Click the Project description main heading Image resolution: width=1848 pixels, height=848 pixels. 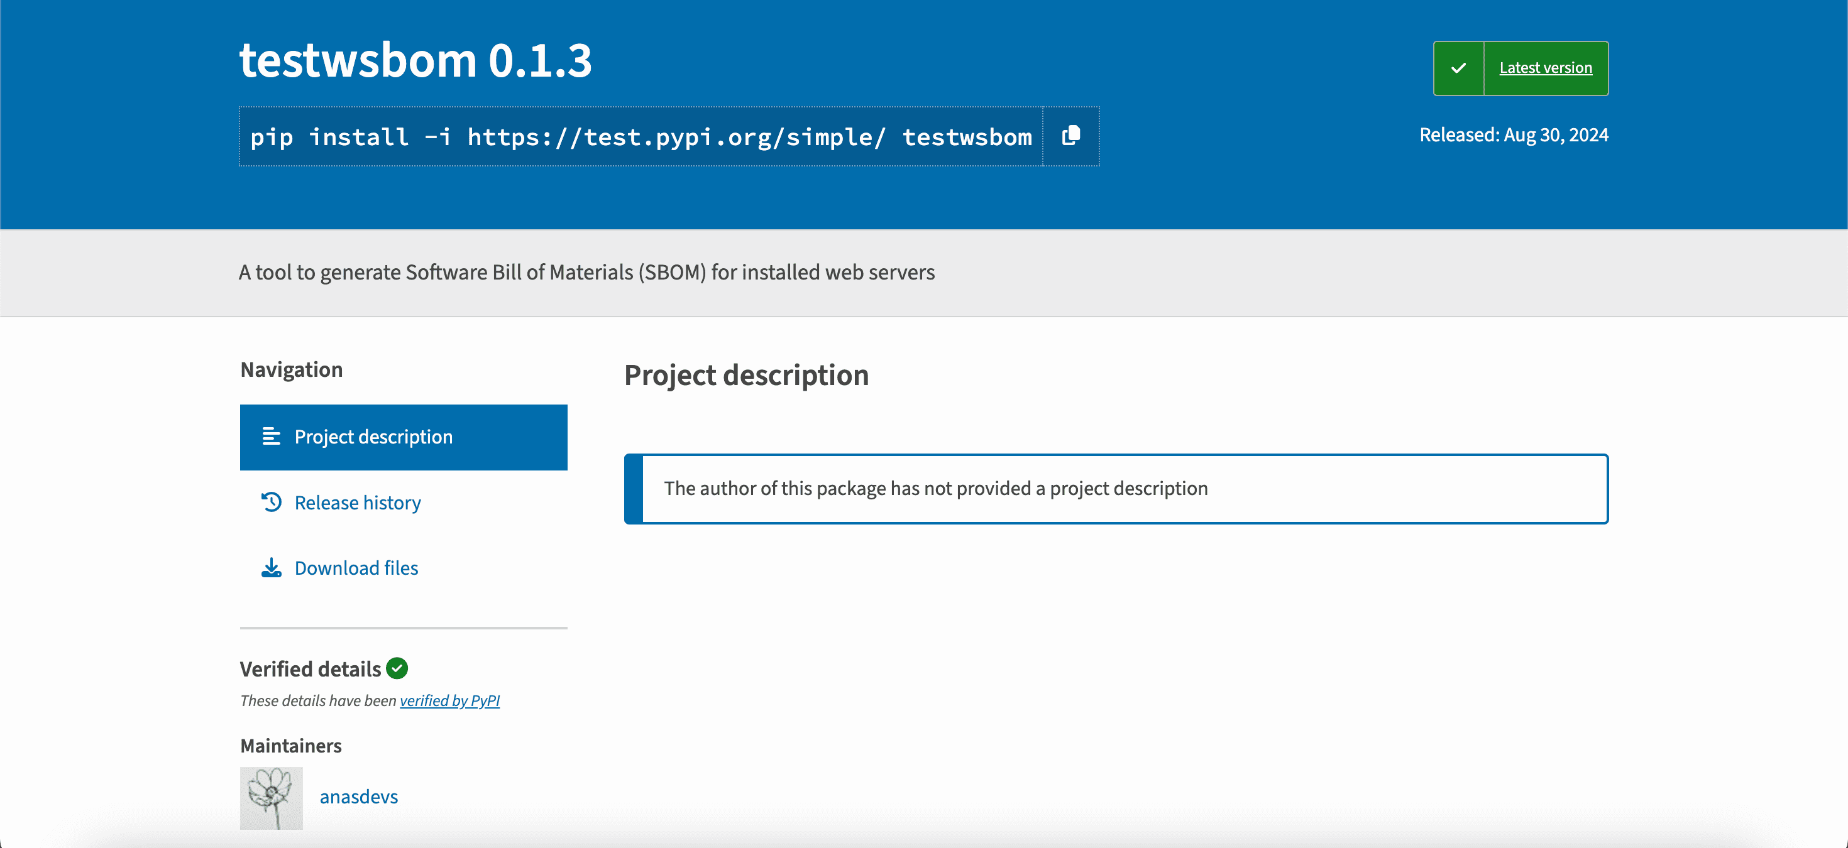point(746,375)
